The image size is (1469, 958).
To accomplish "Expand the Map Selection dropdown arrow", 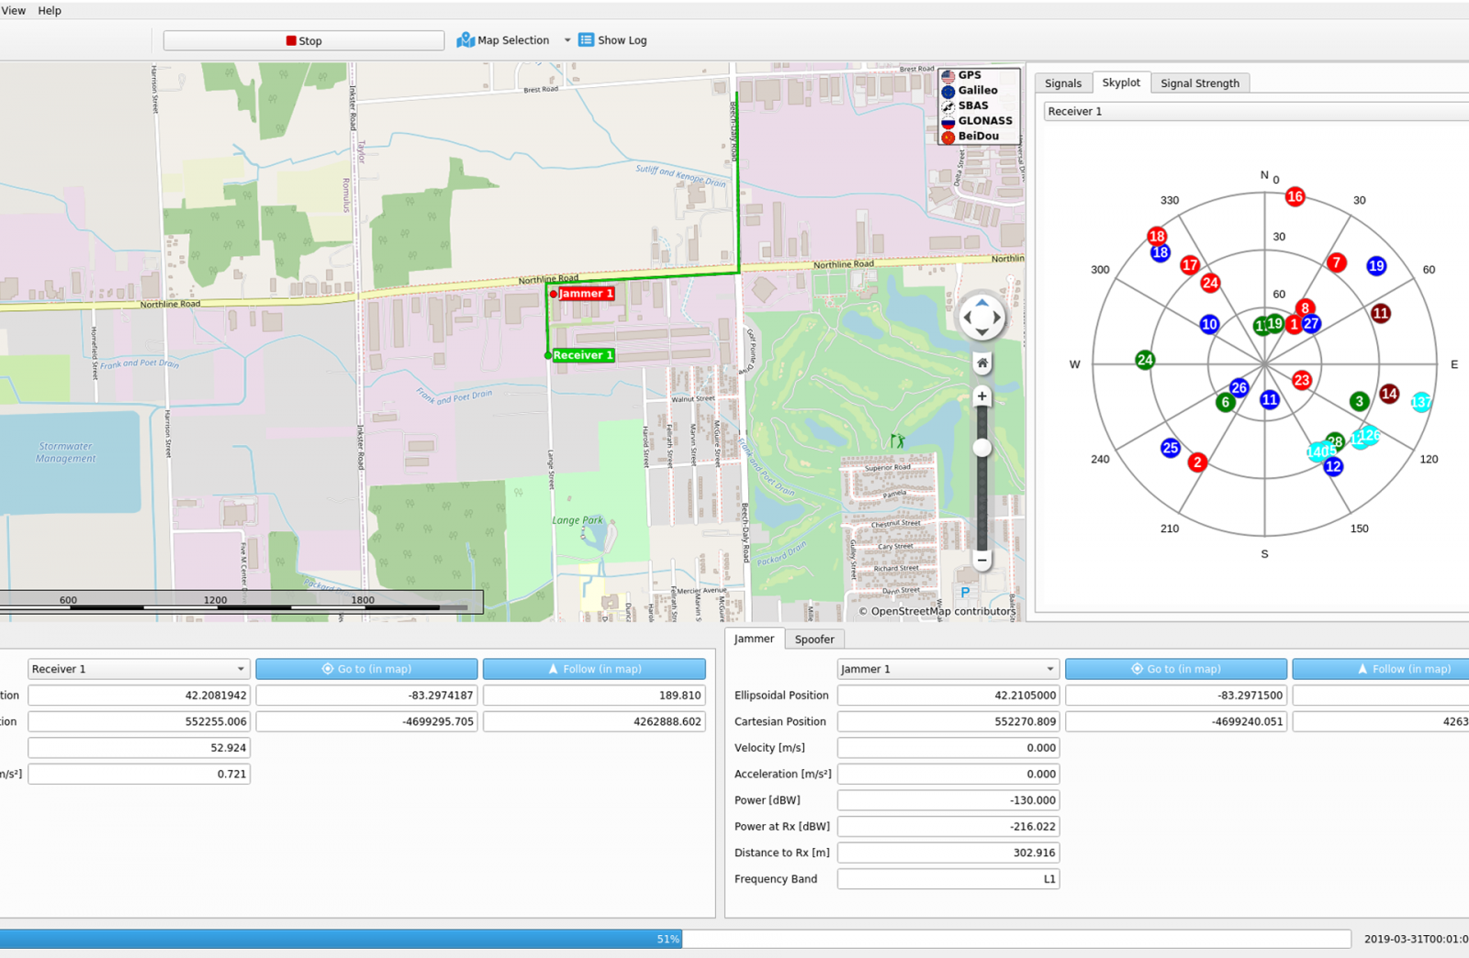I will [567, 40].
